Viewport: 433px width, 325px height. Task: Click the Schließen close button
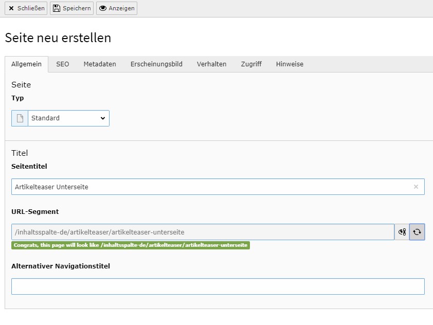(x=26, y=8)
